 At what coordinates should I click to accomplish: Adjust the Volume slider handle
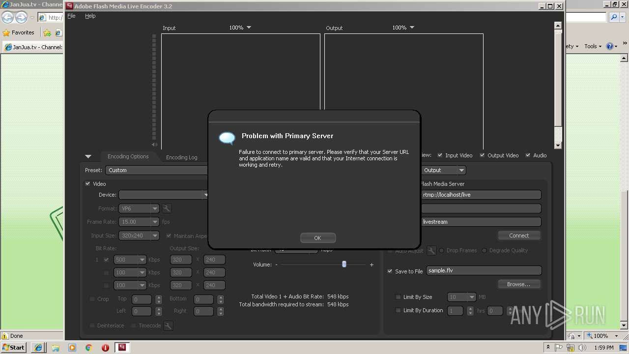pos(344,264)
